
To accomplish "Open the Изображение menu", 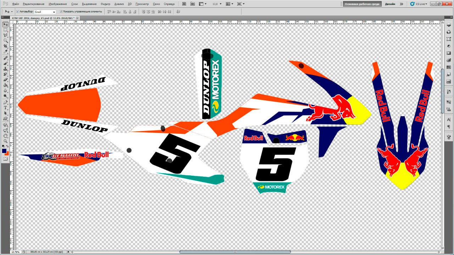I will [58, 4].
